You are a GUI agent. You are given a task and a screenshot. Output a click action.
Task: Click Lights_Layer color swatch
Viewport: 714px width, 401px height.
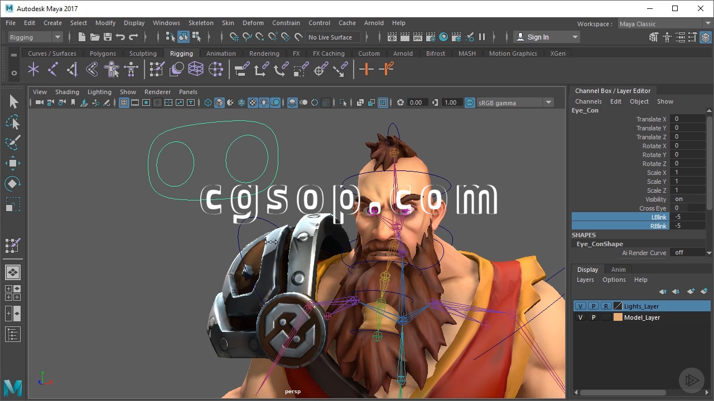(618, 306)
